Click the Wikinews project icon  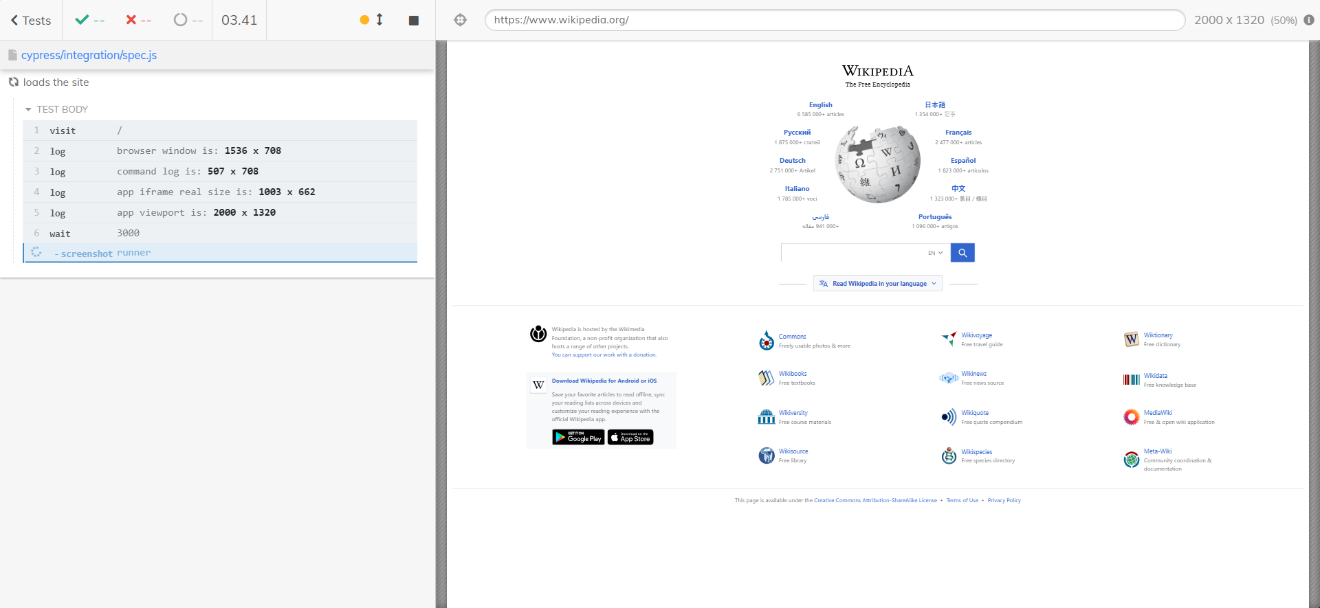949,378
